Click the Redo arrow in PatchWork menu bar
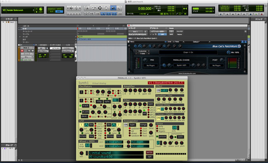 pyautogui.click(x=174, y=42)
